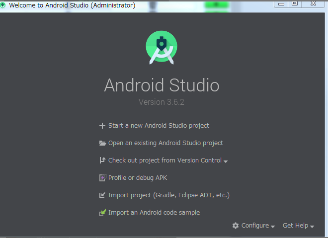Click the Welcome to Android Studio window title
The height and width of the screenshot is (238, 328).
(72, 5)
